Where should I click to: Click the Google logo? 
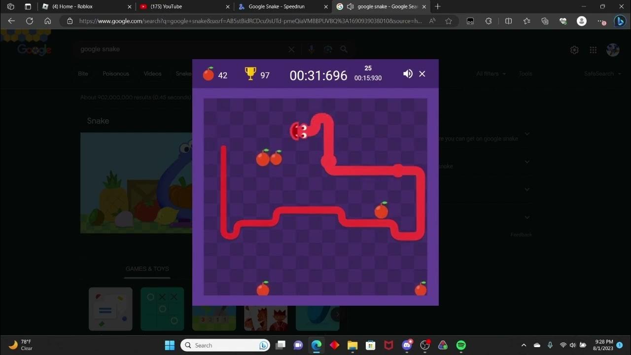(x=34, y=49)
